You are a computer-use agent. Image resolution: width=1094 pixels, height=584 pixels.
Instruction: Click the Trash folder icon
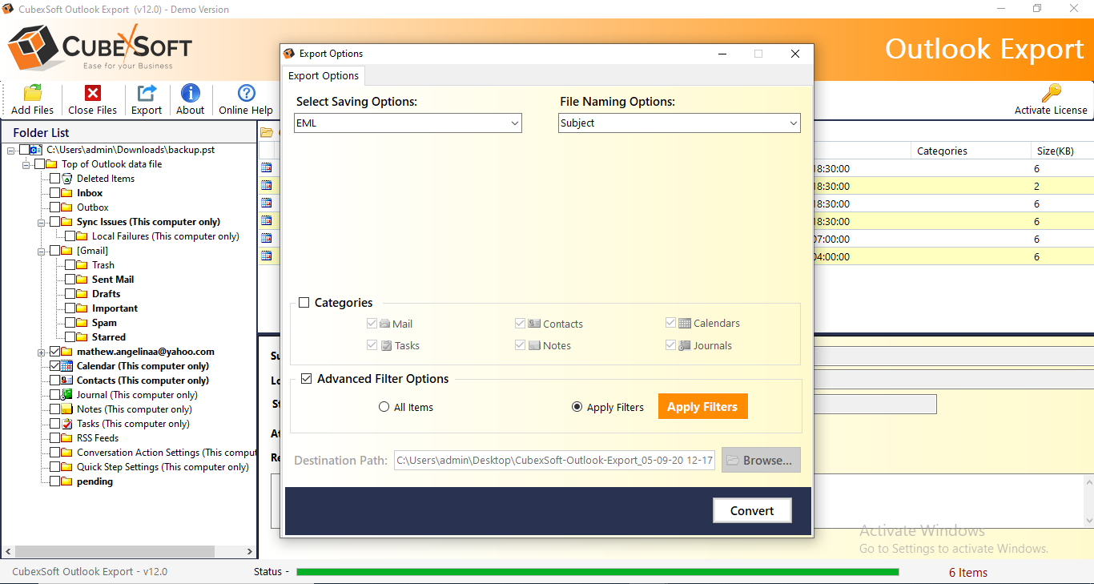[x=82, y=265]
